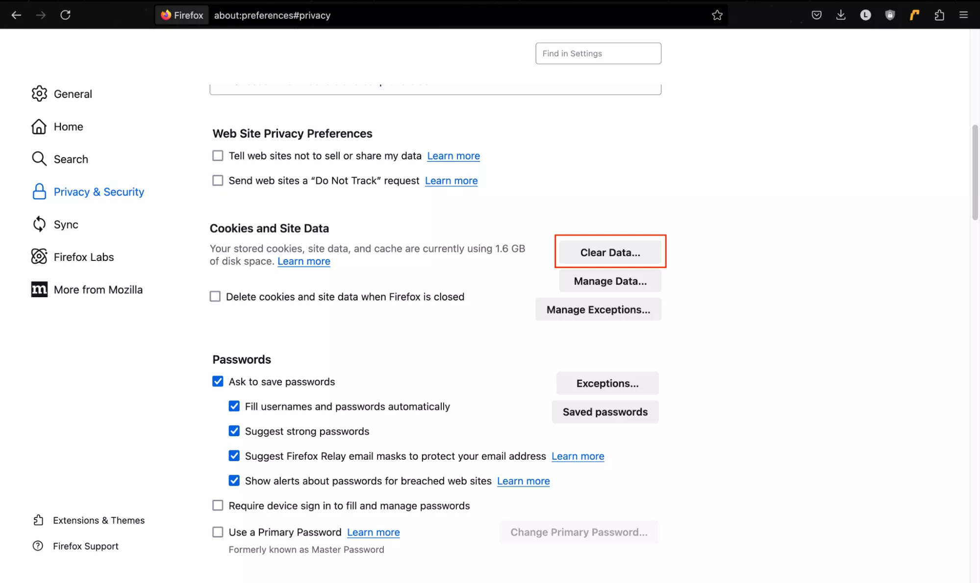This screenshot has width=980, height=583.
Task: Open the Firefox hamburger application menu
Action: 963,15
